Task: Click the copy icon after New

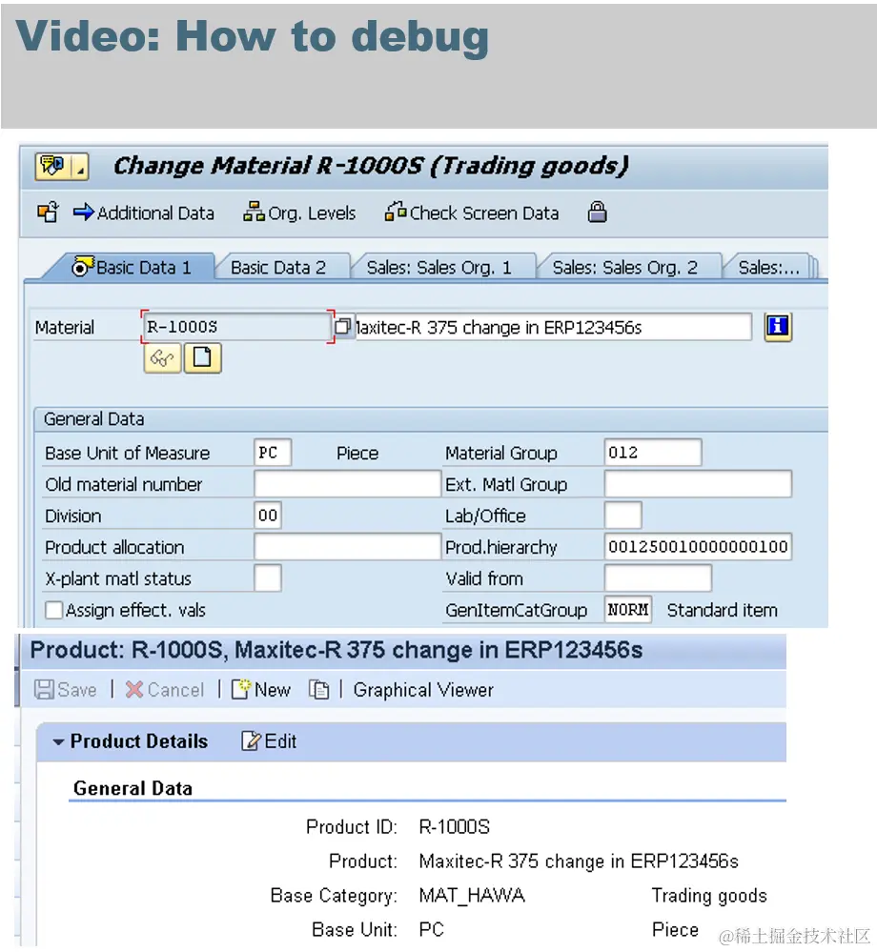Action: click(318, 690)
